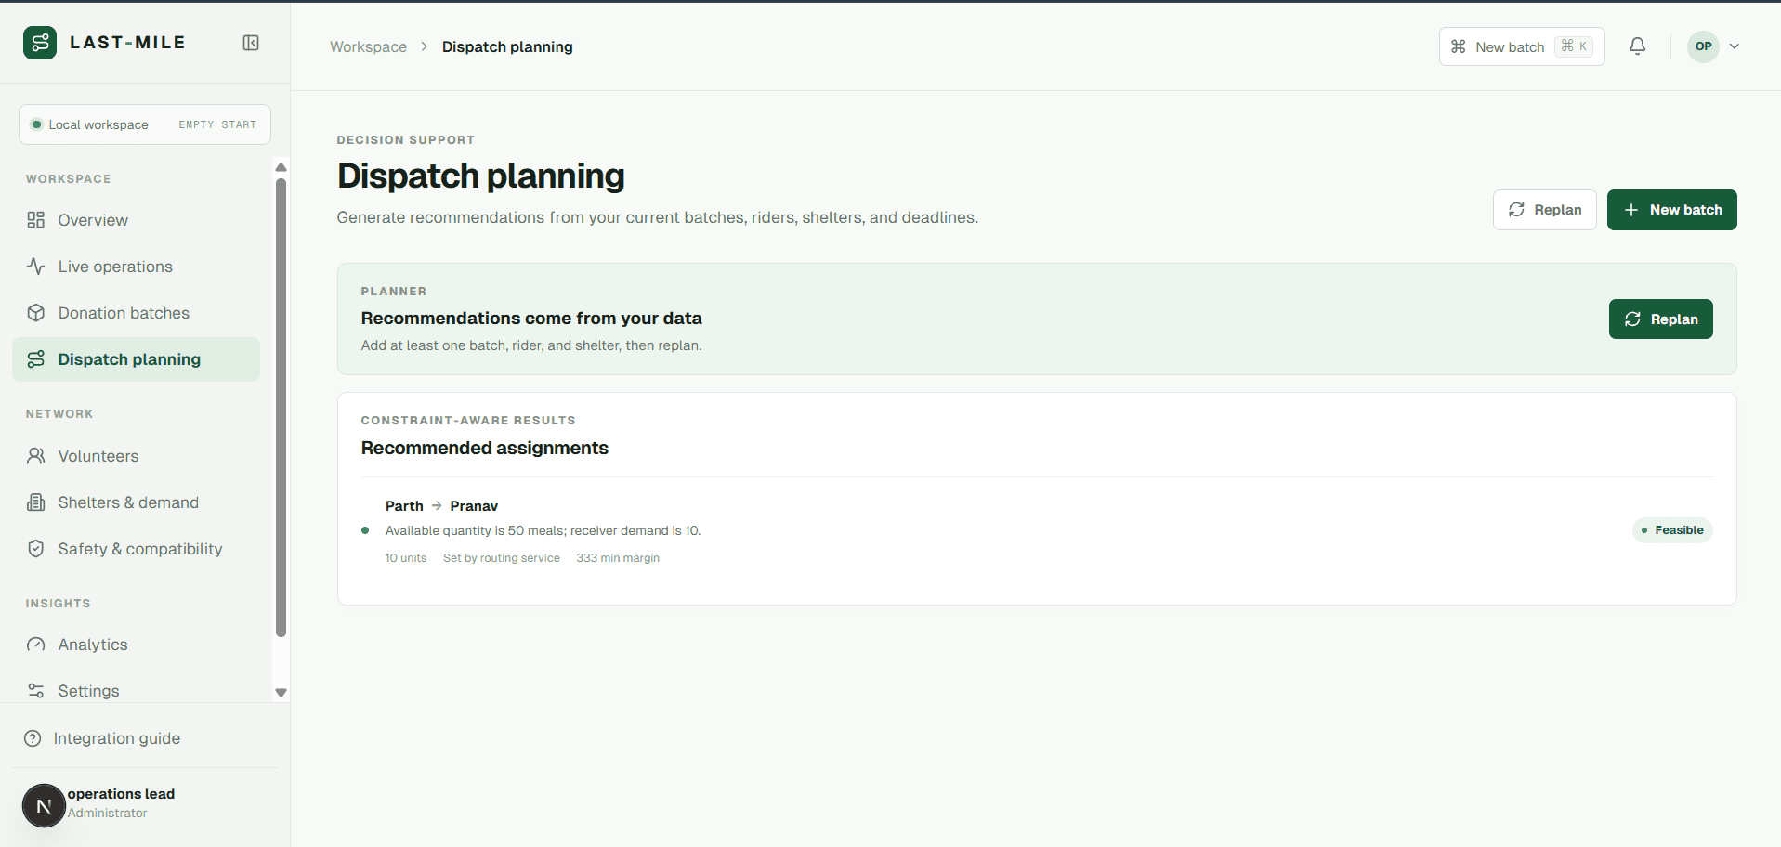Open Donation batches page
Image resolution: width=1781 pixels, height=847 pixels.
[x=136, y=313]
